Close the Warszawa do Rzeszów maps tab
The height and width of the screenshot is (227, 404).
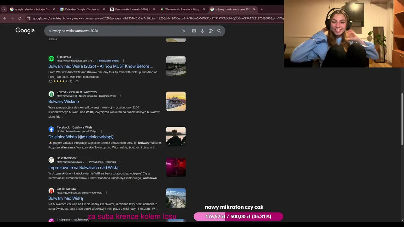tap(204, 9)
